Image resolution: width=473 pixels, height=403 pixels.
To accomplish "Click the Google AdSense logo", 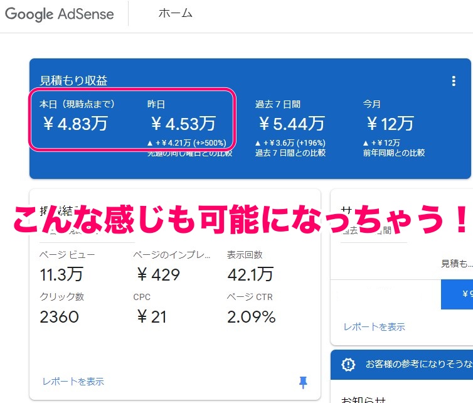I will coord(60,14).
